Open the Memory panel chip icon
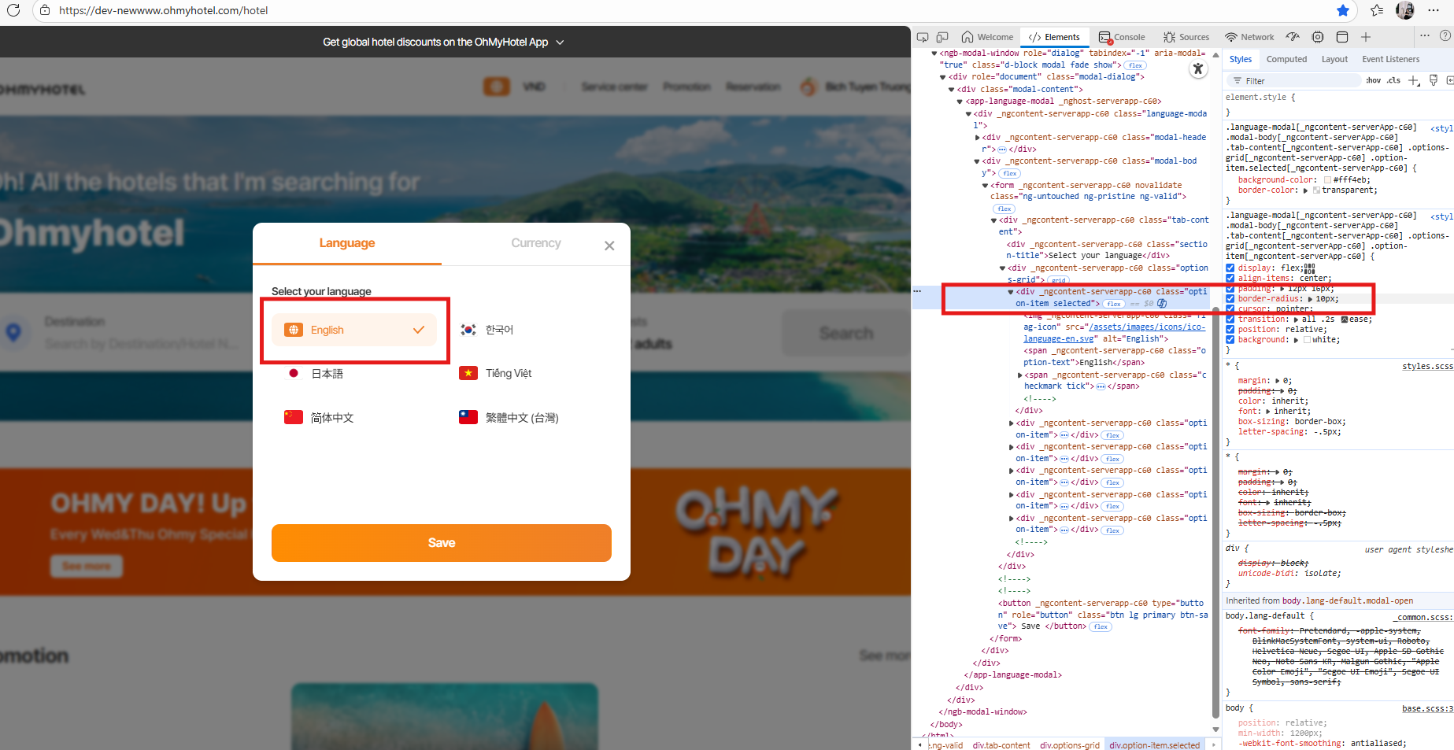This screenshot has height=750, width=1454. click(x=1318, y=37)
